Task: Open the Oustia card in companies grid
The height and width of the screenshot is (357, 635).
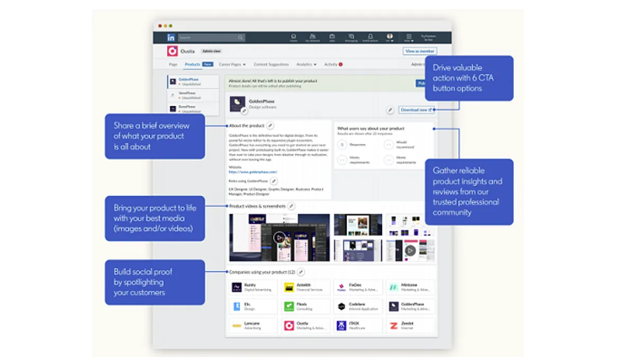Action: [x=305, y=325]
